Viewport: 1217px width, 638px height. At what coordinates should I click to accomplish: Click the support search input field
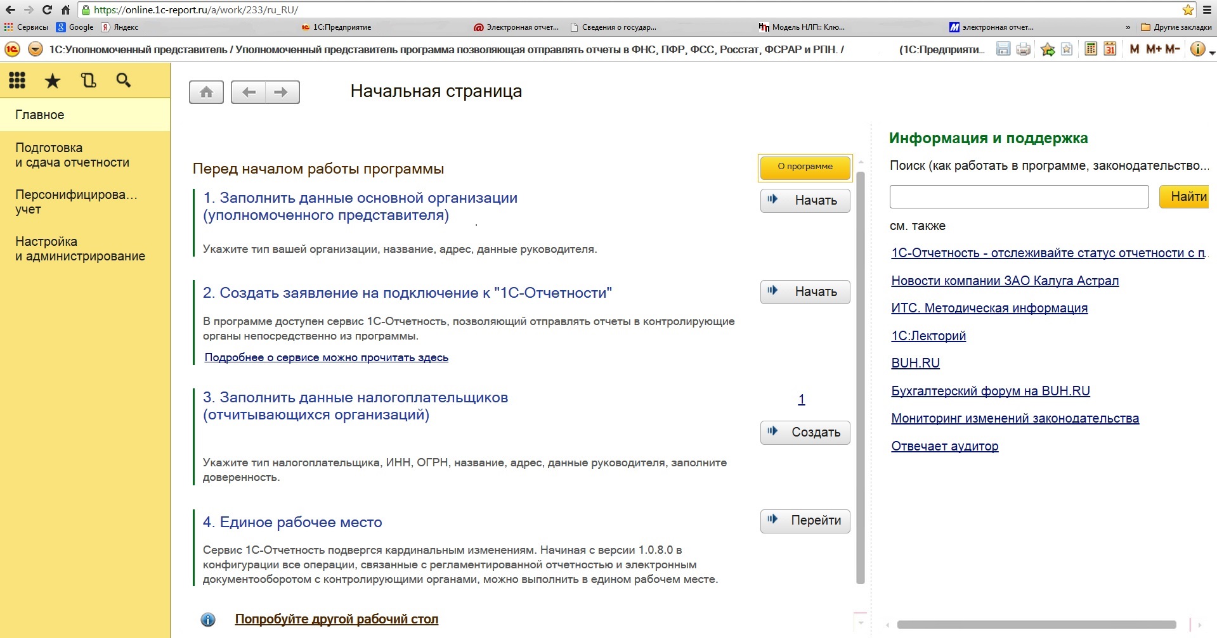pyautogui.click(x=1019, y=196)
